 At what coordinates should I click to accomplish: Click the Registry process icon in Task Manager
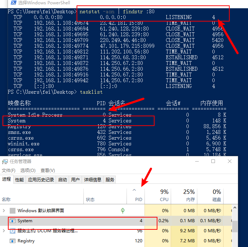coord(13,241)
